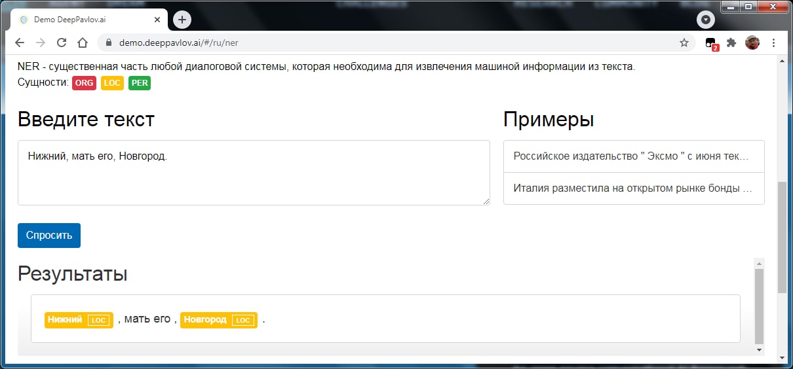793x369 pixels.
Task: Click the LOC entity badge in legend
Action: pyautogui.click(x=113, y=83)
